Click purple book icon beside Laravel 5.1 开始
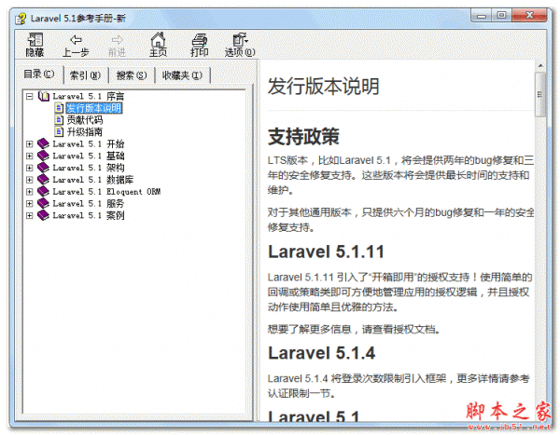Viewport: 560px width, 435px height. coord(43,143)
